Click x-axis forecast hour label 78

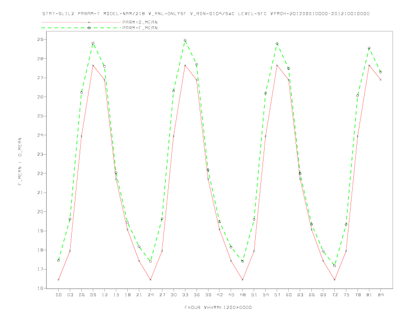(x=358, y=295)
